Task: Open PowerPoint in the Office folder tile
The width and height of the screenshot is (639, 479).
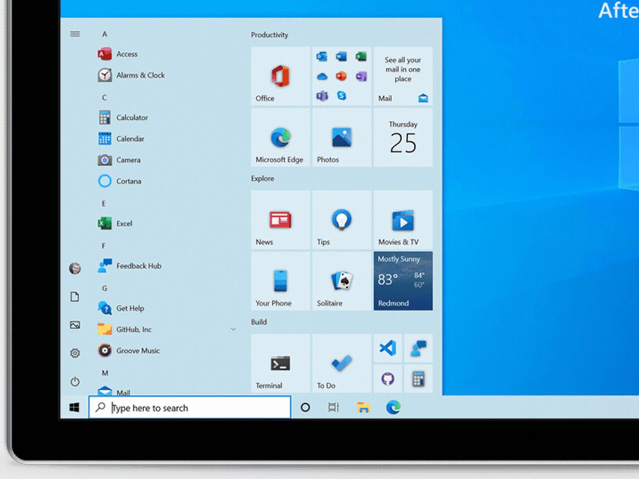Action: [x=341, y=76]
